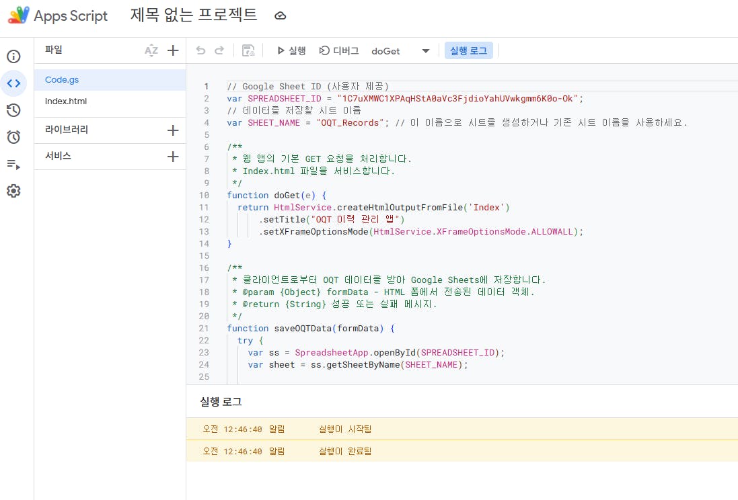Toggle the 실행 로그 button
The height and width of the screenshot is (500, 738).
pos(468,50)
